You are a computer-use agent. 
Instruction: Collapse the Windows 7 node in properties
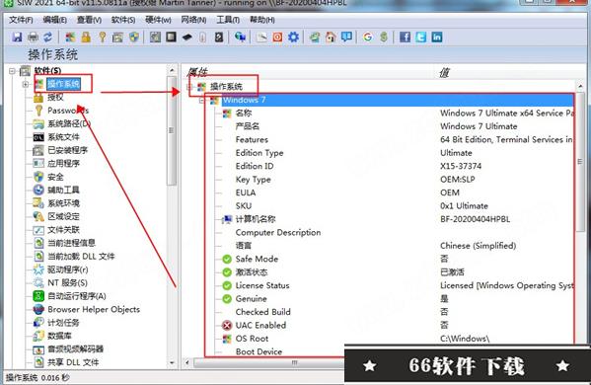(202, 101)
